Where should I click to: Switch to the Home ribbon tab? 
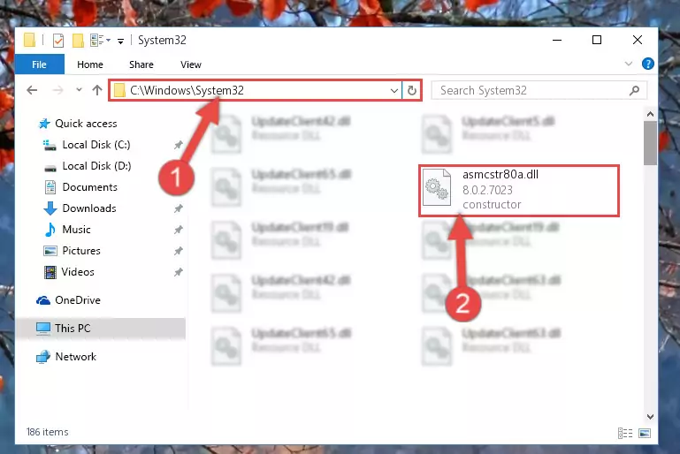(x=90, y=64)
